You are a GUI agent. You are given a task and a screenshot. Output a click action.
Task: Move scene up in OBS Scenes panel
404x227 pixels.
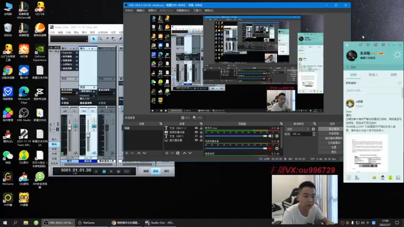tap(138, 153)
